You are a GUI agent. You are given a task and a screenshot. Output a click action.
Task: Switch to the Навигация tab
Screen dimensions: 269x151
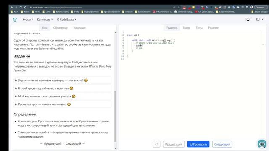pyautogui.click(x=79, y=28)
